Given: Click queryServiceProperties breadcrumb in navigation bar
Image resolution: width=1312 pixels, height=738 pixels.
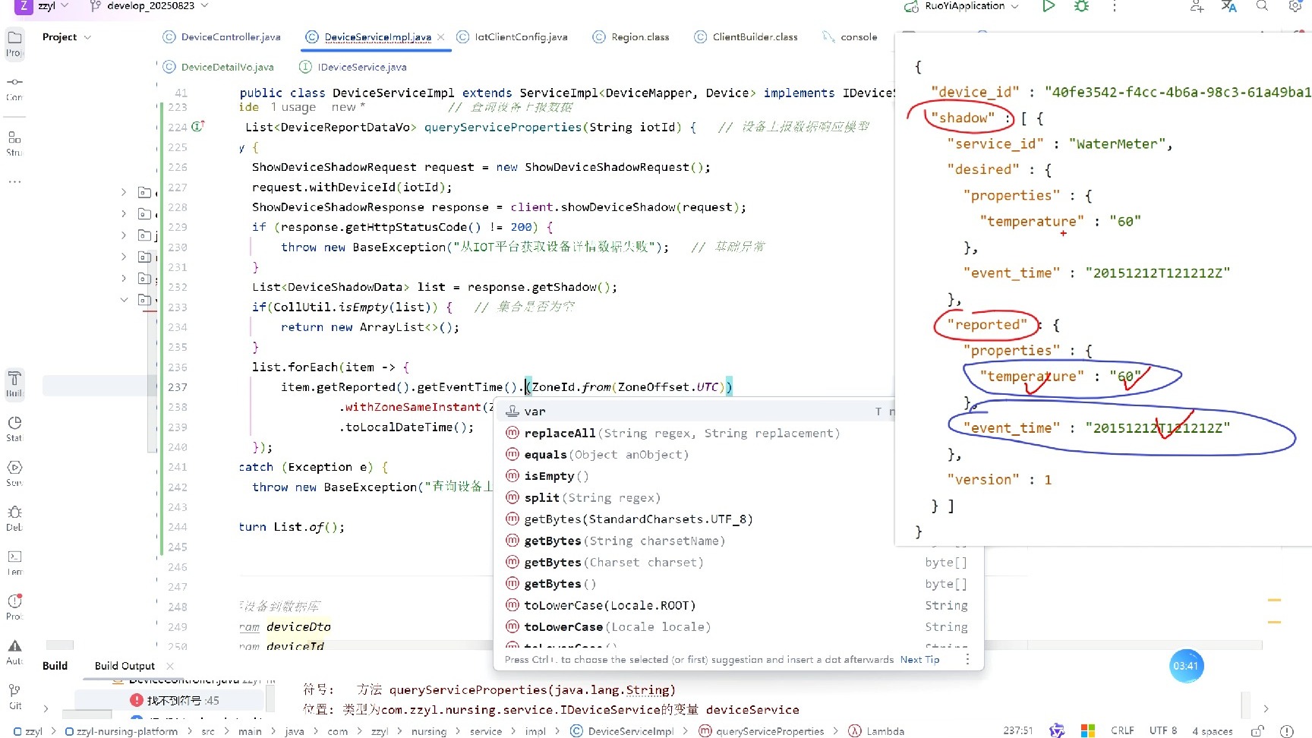Looking at the screenshot, I should pyautogui.click(x=762, y=731).
